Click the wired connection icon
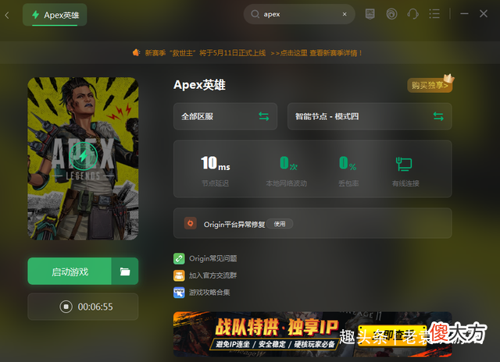This screenshot has height=362, width=500. 404,164
